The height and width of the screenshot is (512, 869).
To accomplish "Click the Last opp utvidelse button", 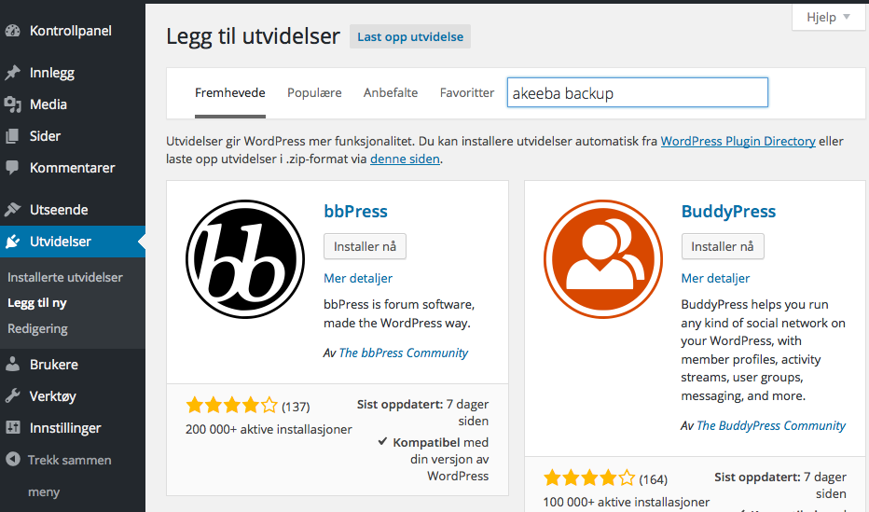I will [x=410, y=36].
